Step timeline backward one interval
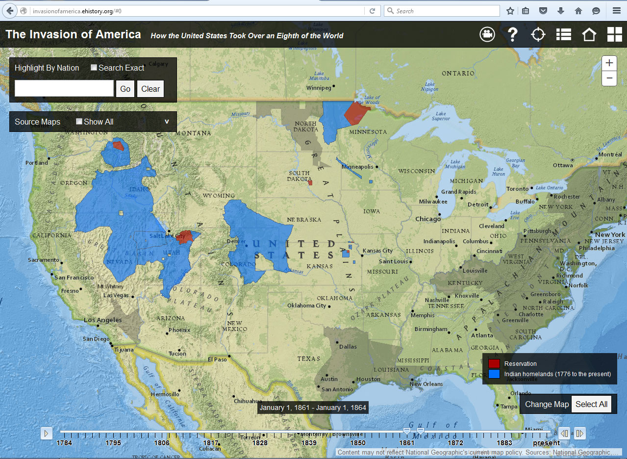The width and height of the screenshot is (627, 459). coord(564,433)
